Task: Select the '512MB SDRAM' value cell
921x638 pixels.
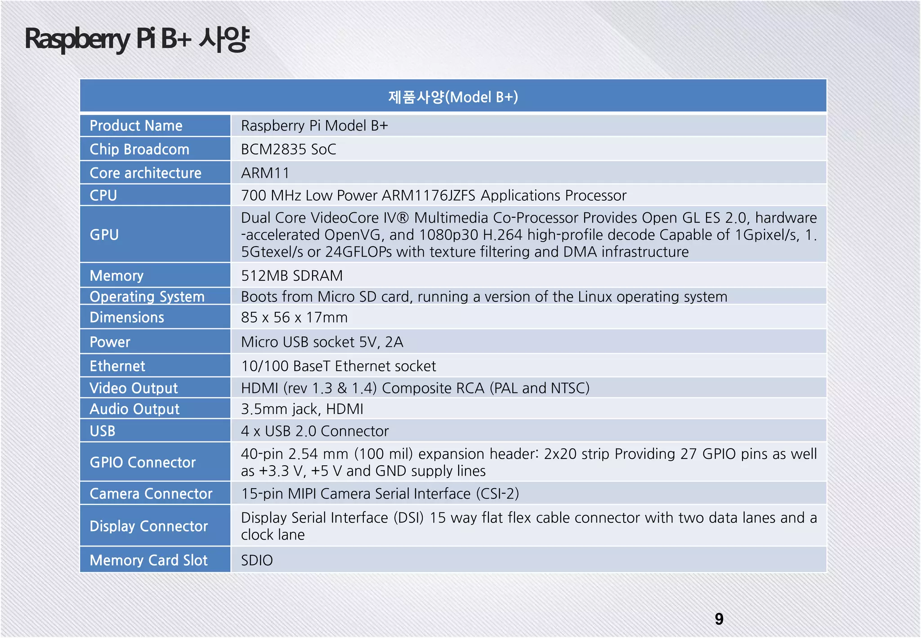Action: pyautogui.click(x=529, y=275)
